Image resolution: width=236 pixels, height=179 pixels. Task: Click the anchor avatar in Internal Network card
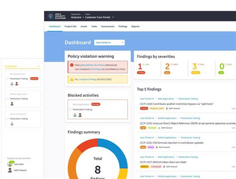click(x=12, y=124)
